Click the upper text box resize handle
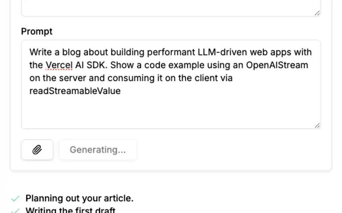The height and width of the screenshot is (213, 342). click(x=318, y=13)
